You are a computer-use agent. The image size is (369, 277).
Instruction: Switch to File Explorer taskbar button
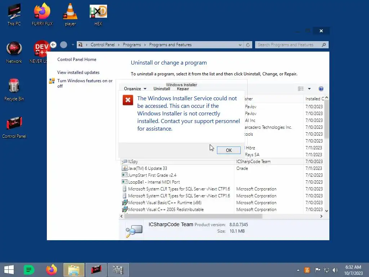point(74,270)
